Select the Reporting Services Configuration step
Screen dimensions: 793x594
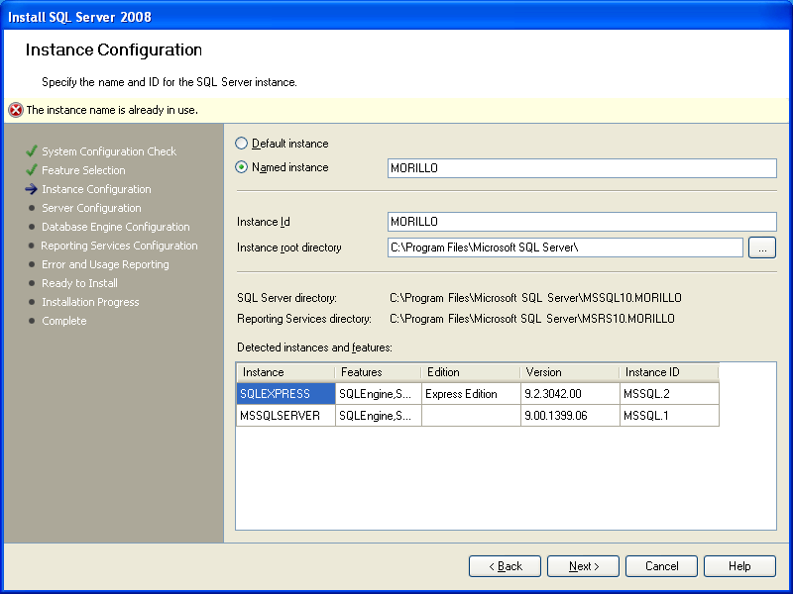(119, 246)
